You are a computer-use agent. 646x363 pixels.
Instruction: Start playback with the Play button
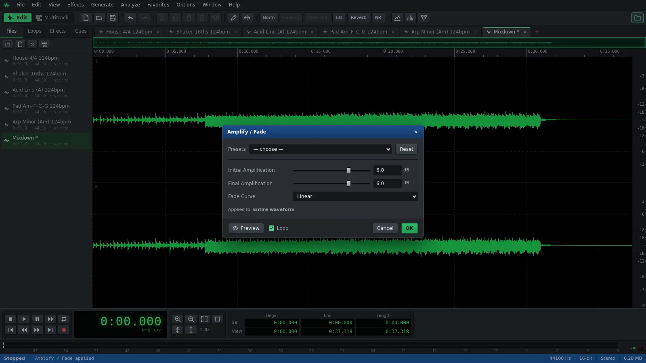[x=24, y=319]
